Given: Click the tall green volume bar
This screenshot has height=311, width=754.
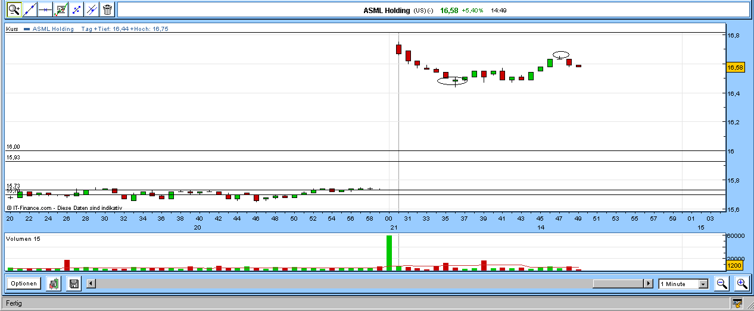Looking at the screenshot, I should click(x=389, y=253).
